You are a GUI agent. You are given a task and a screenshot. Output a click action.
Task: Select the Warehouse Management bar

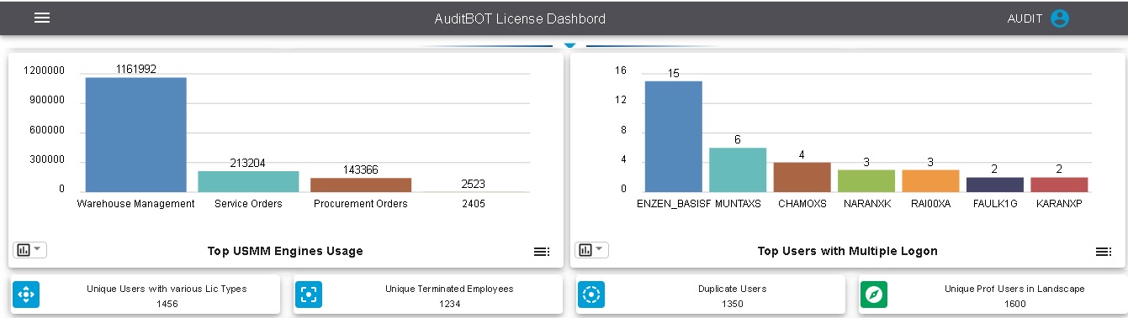(135, 134)
